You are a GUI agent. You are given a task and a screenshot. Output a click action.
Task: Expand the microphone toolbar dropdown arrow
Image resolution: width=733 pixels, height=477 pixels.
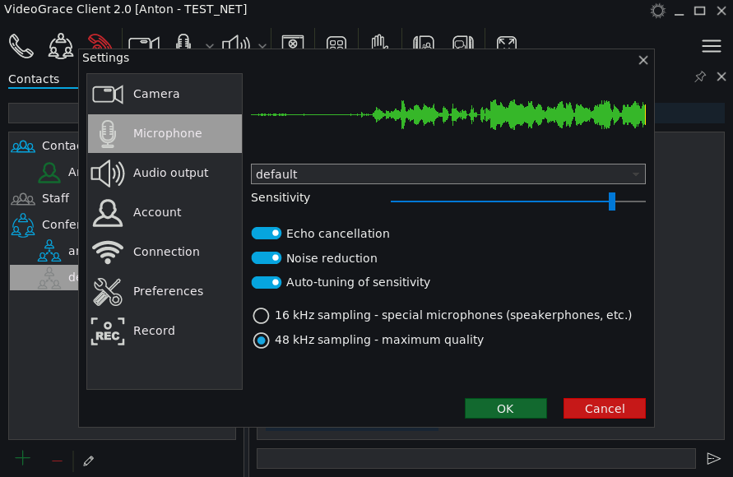pos(210,46)
